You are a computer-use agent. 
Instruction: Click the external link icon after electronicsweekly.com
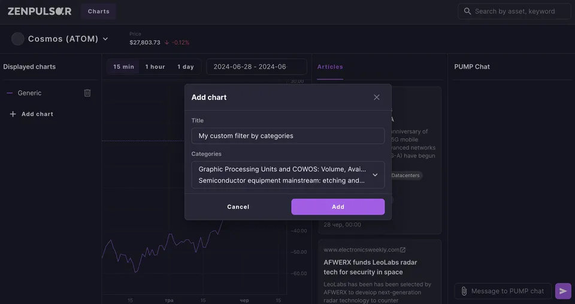coord(402,250)
